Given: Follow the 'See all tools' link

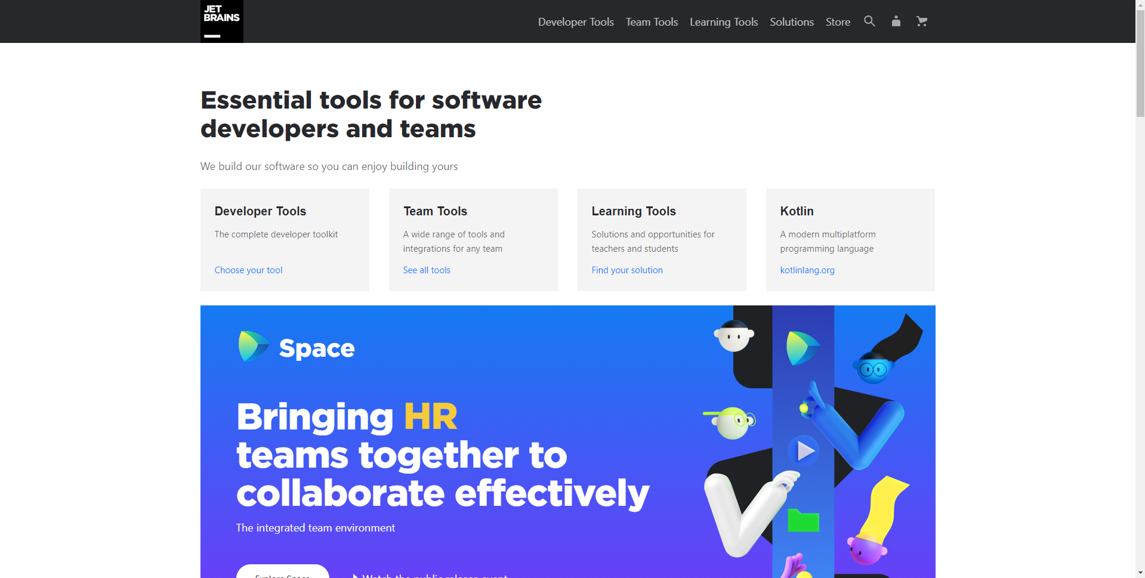Looking at the screenshot, I should pyautogui.click(x=427, y=270).
